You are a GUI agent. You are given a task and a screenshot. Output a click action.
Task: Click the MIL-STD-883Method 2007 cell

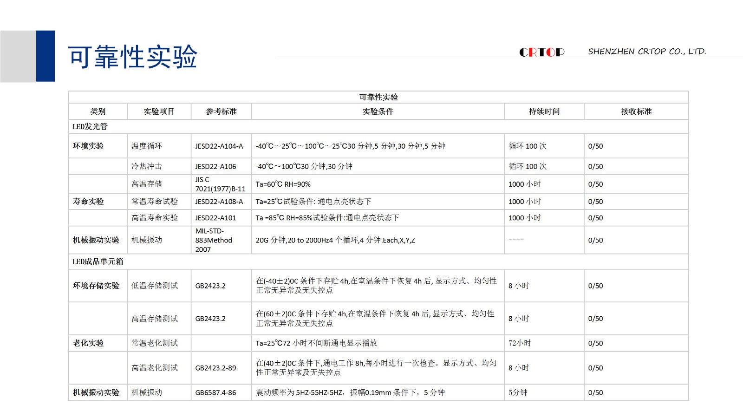click(x=221, y=240)
